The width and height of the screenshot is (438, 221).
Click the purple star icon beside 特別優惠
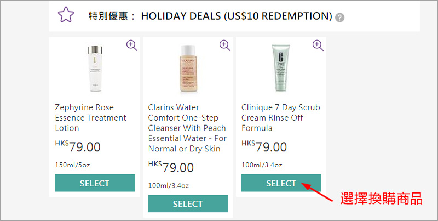click(x=66, y=15)
